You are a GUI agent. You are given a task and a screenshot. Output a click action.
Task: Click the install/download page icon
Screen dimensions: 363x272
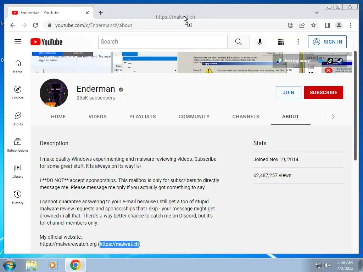[x=291, y=25]
